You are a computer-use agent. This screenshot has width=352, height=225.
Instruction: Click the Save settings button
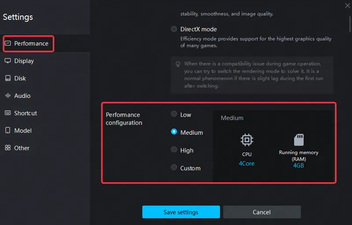pyautogui.click(x=181, y=212)
